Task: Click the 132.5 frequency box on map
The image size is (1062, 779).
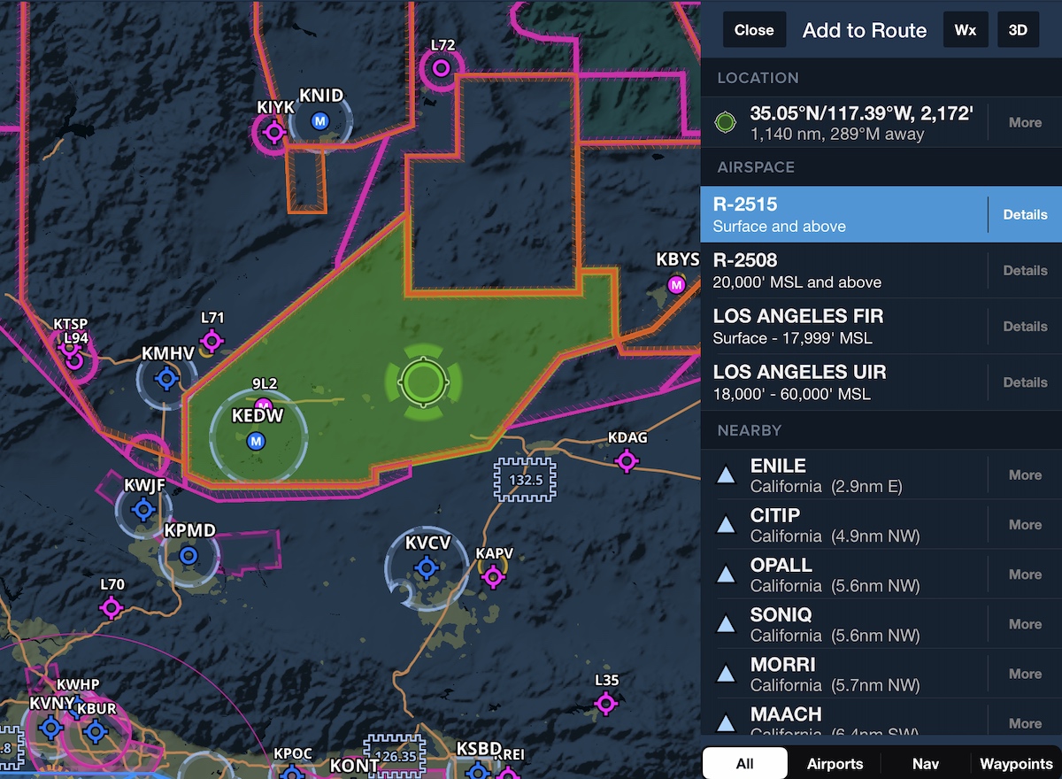Action: pyautogui.click(x=524, y=478)
